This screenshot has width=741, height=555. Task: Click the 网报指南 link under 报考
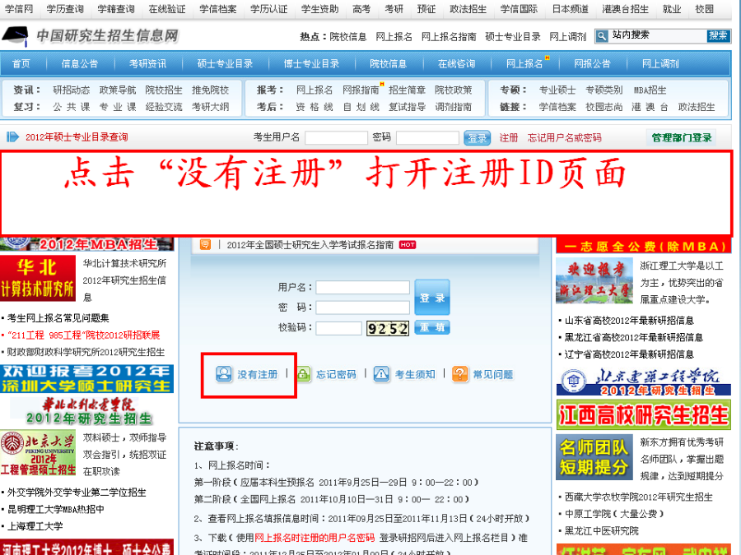tap(361, 90)
